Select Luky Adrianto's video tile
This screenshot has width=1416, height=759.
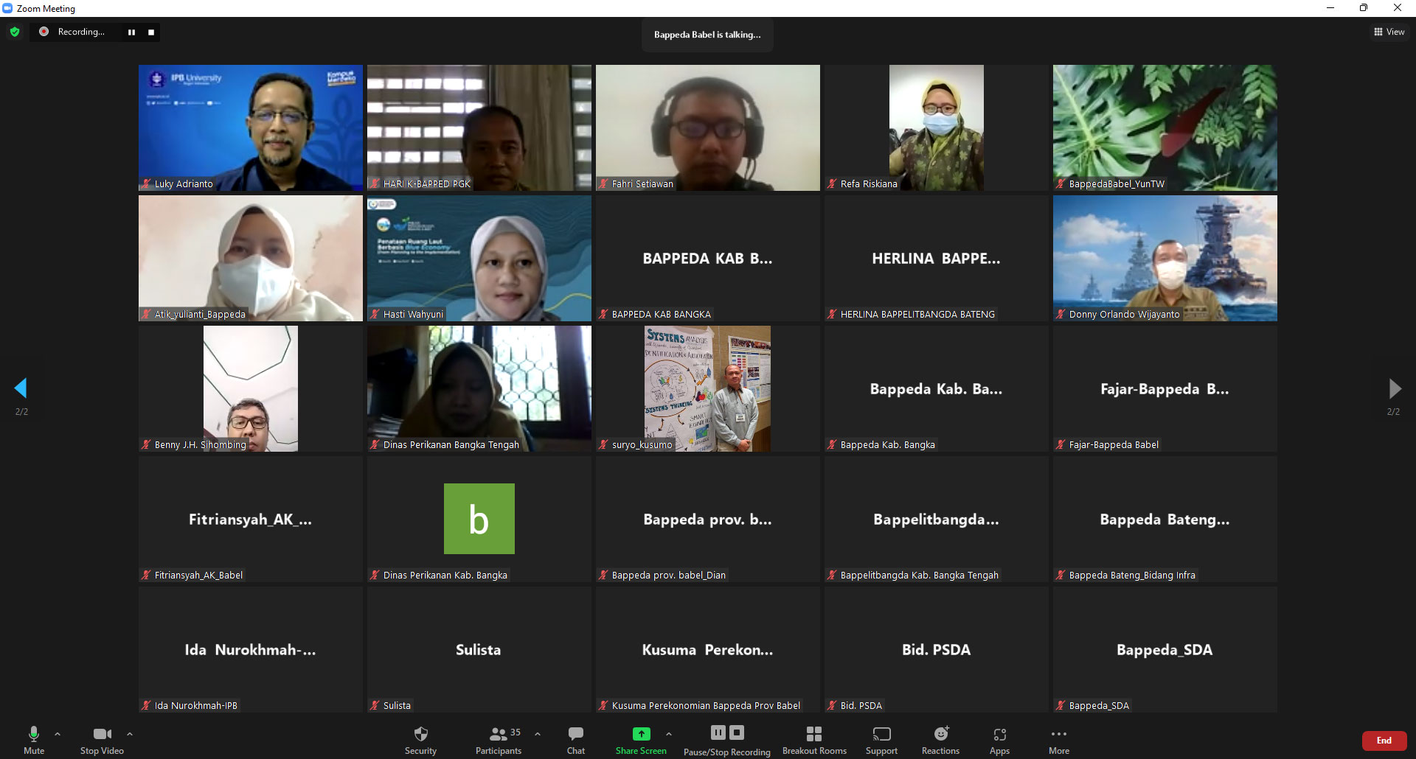251,127
